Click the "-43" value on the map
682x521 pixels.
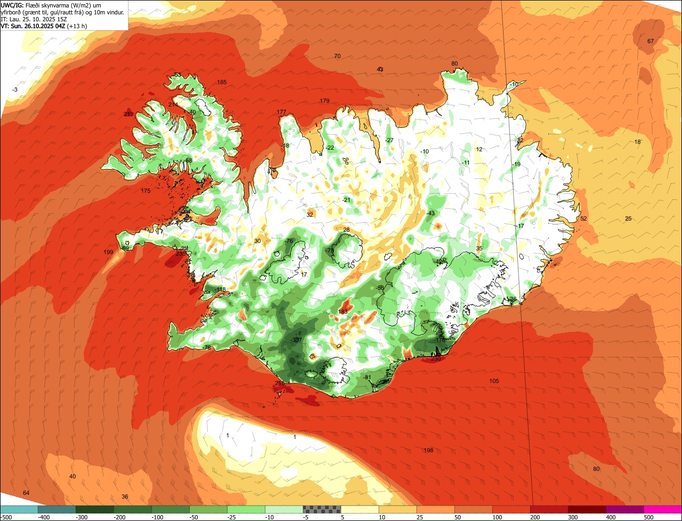pyautogui.click(x=430, y=213)
